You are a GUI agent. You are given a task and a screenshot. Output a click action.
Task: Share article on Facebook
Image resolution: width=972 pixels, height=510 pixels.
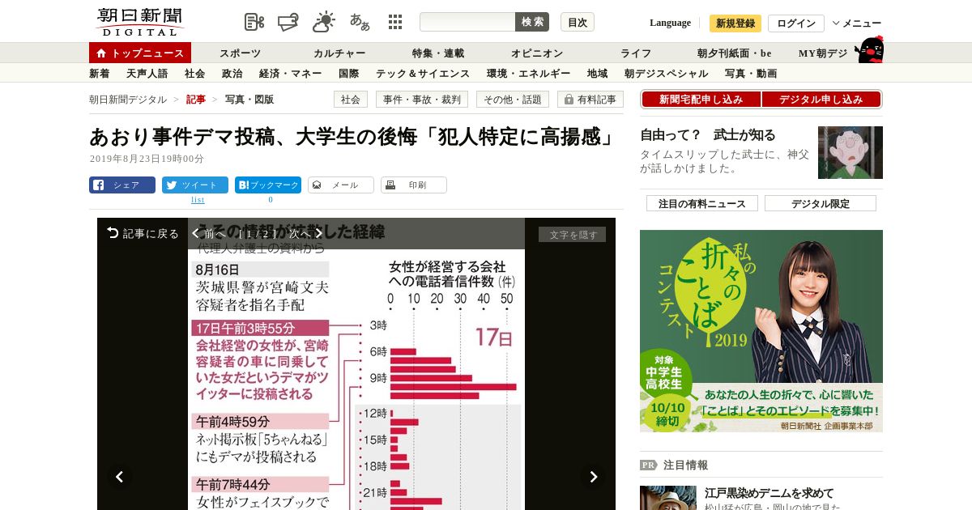coord(122,185)
